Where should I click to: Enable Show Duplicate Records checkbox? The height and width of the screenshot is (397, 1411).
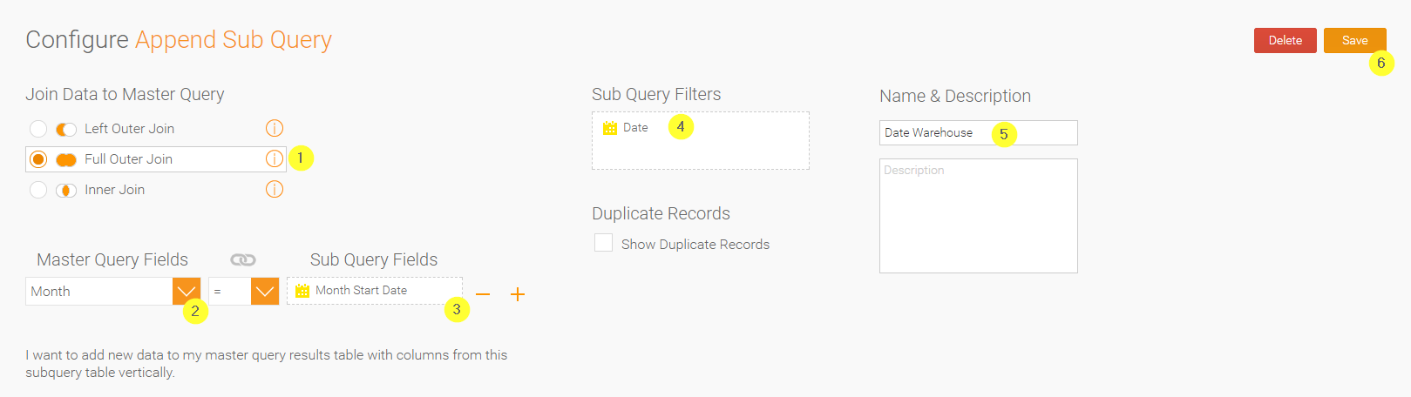coord(603,243)
